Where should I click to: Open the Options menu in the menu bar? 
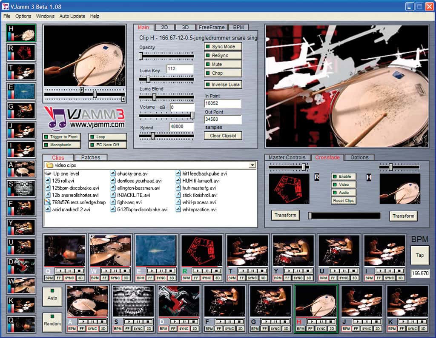coord(23,16)
